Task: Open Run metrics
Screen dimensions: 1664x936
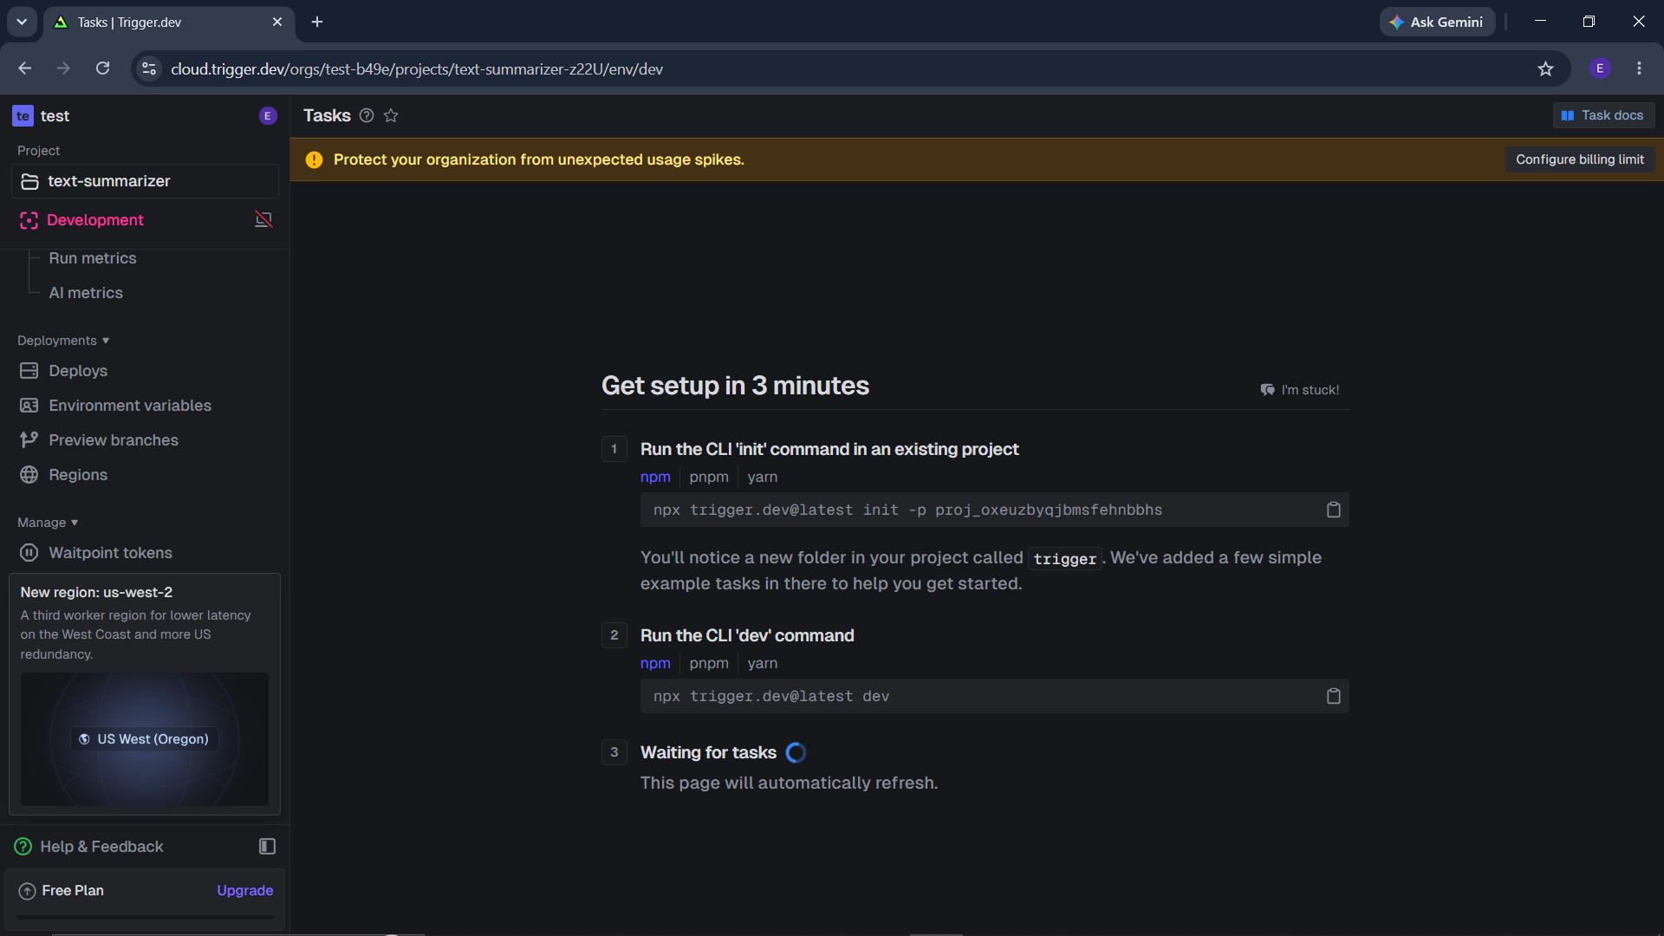Action: point(93,258)
